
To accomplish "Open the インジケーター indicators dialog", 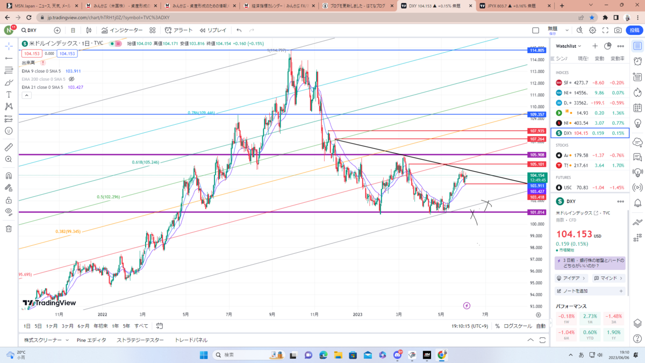I will point(121,30).
